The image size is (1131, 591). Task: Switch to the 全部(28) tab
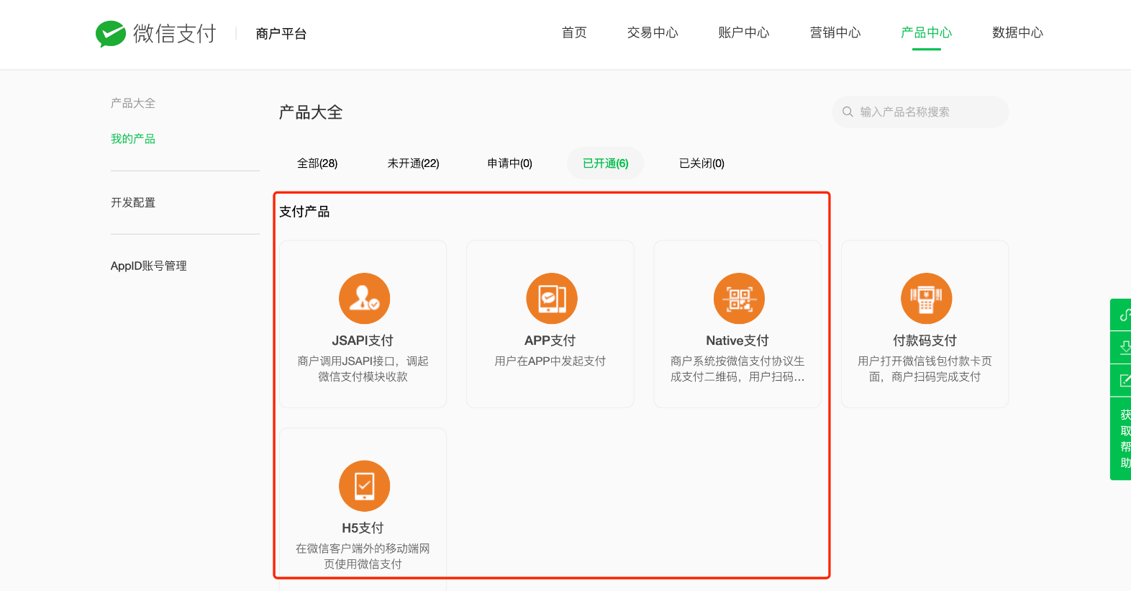[317, 163]
